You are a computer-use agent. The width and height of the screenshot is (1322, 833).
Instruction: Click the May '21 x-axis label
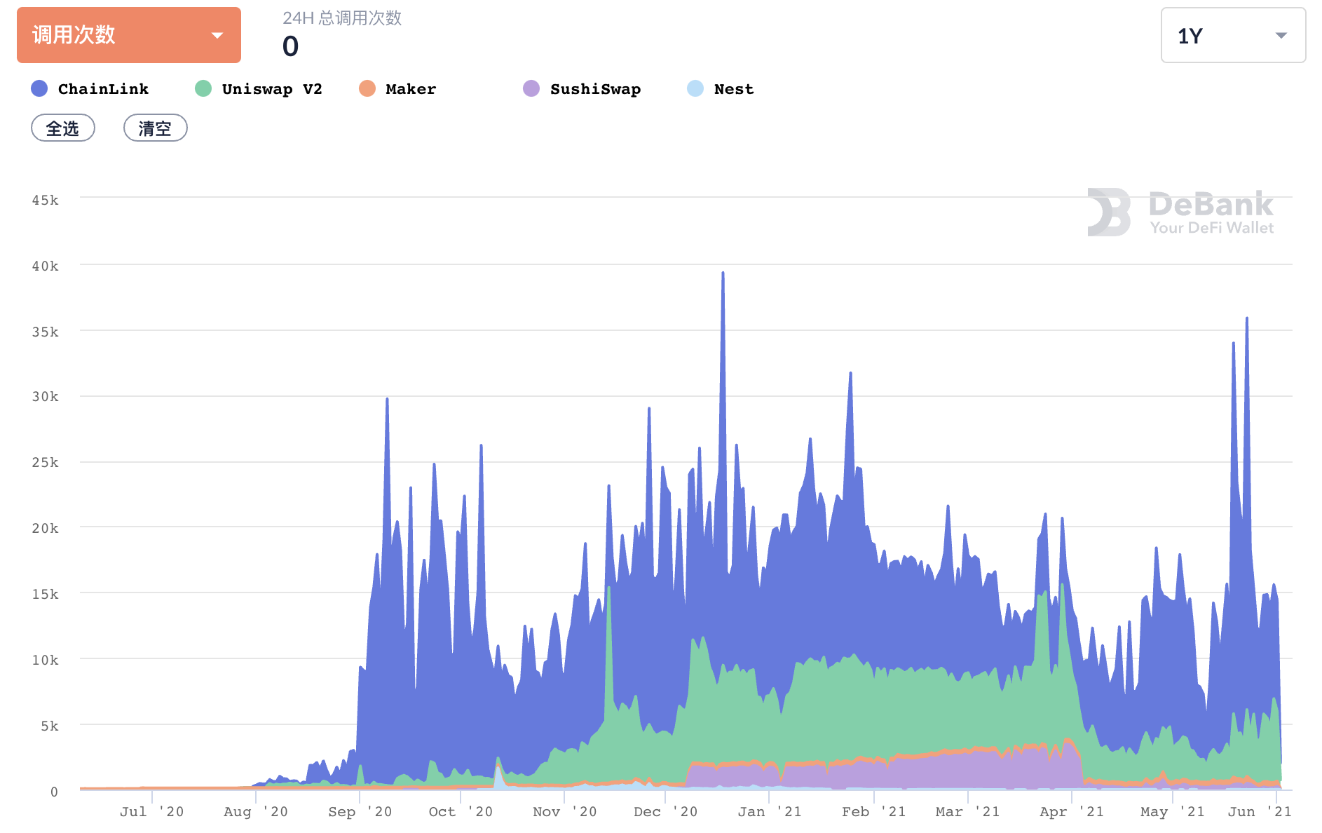point(1173,812)
